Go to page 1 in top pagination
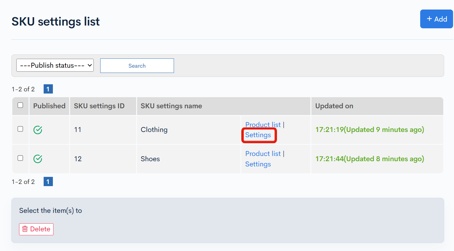454x251 pixels. (x=48, y=89)
